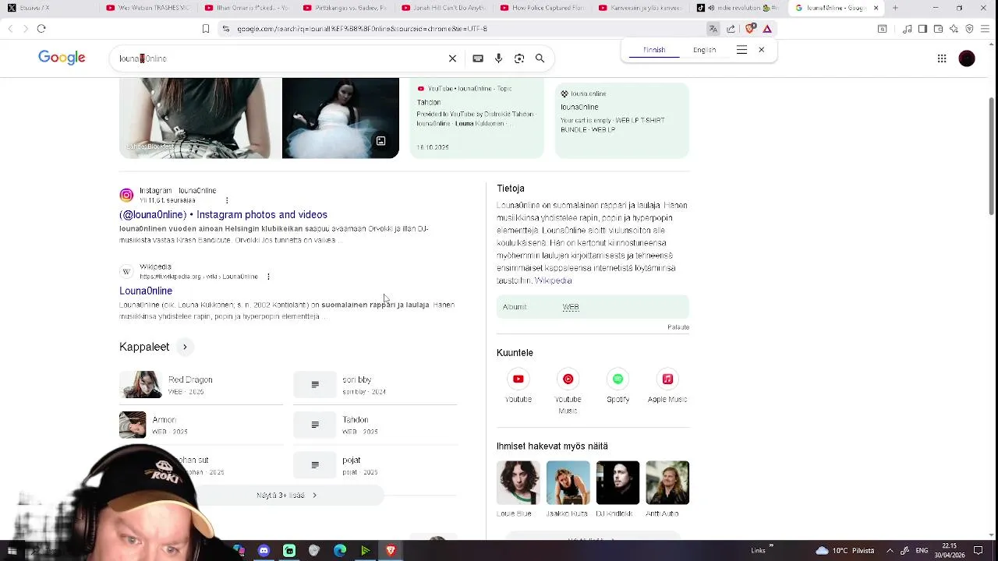Open the WEB album link
Image resolution: width=998 pixels, height=561 pixels.
571,307
